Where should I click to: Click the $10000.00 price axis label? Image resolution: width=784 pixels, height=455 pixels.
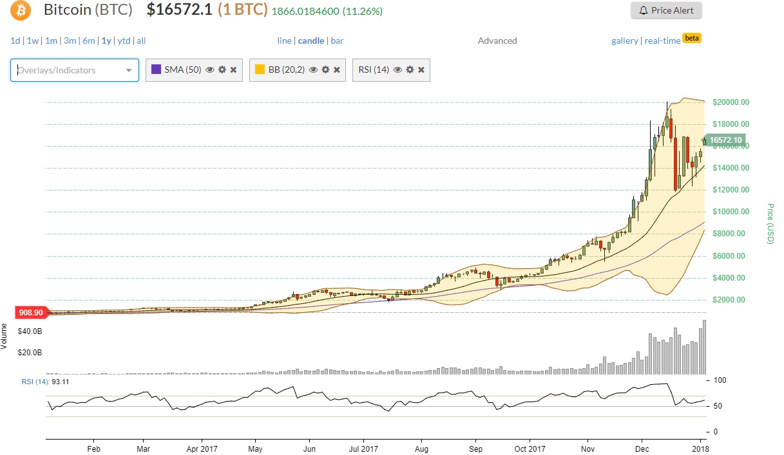731,212
